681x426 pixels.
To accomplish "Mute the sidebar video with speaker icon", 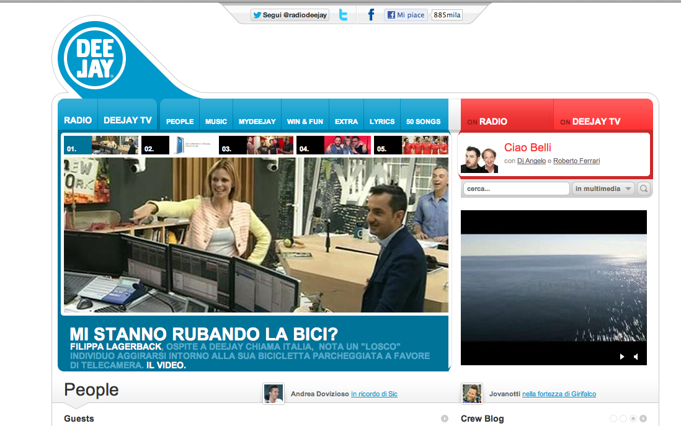I will 636,357.
